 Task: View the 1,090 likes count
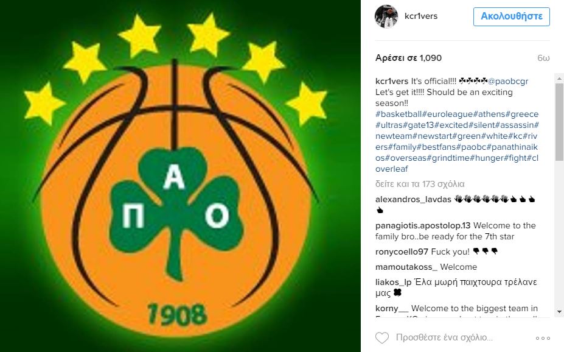pos(408,58)
